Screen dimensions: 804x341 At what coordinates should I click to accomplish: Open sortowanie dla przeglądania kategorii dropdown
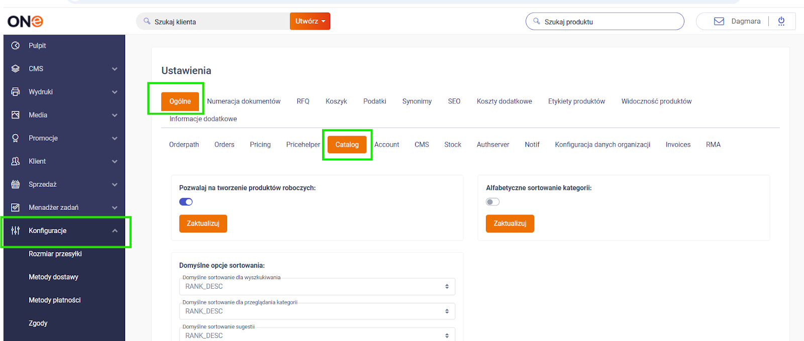pos(317,311)
